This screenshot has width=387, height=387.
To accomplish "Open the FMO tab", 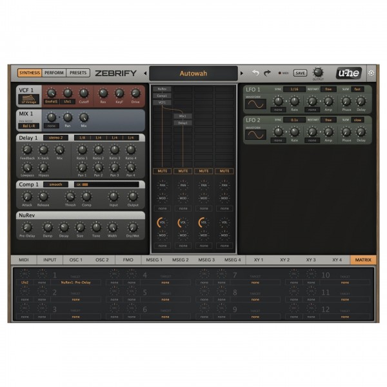I will coord(128,260).
